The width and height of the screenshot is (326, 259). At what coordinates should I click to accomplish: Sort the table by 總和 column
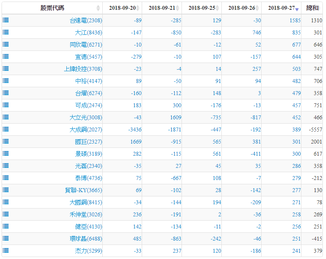[x=312, y=8]
